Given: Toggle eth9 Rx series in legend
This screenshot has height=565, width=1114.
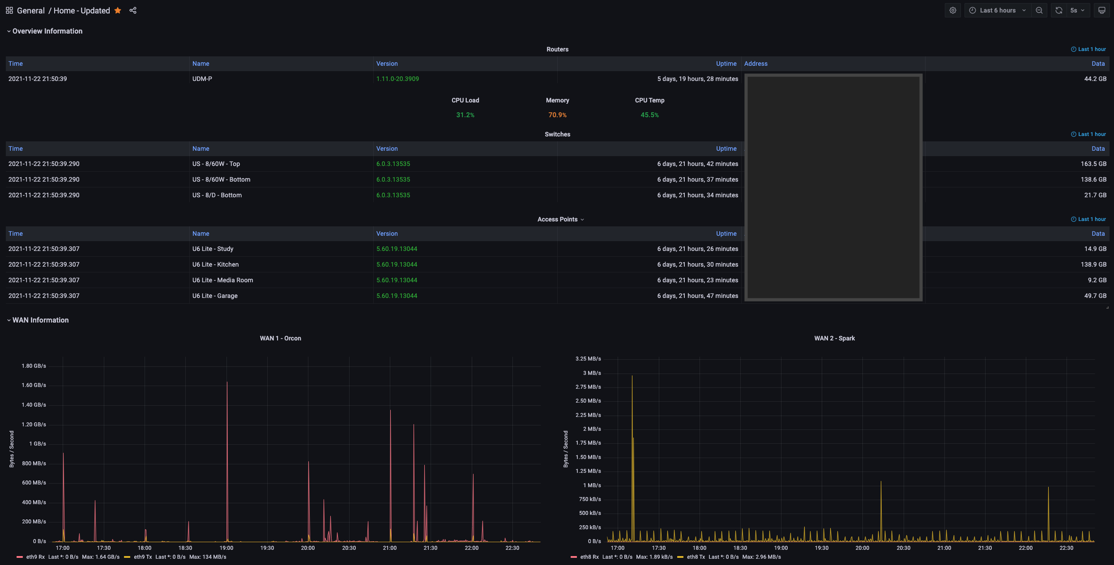Looking at the screenshot, I should [x=35, y=557].
